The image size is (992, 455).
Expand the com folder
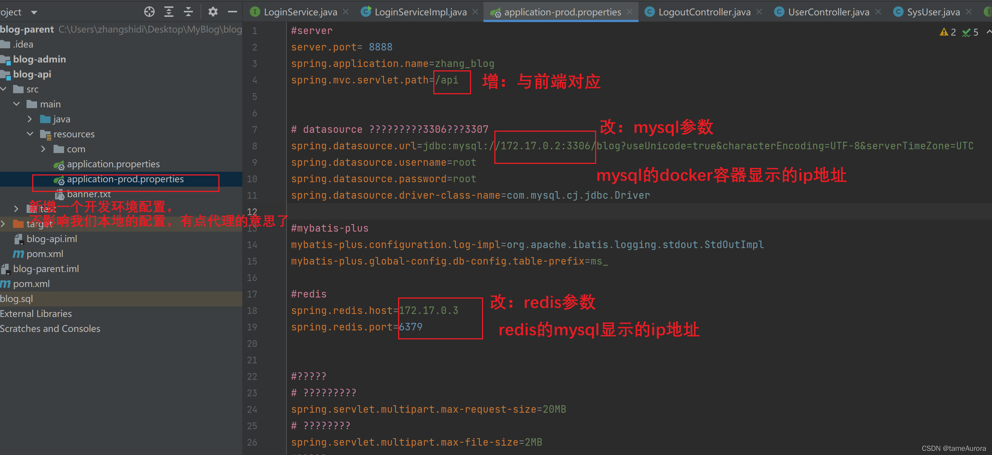[43, 149]
